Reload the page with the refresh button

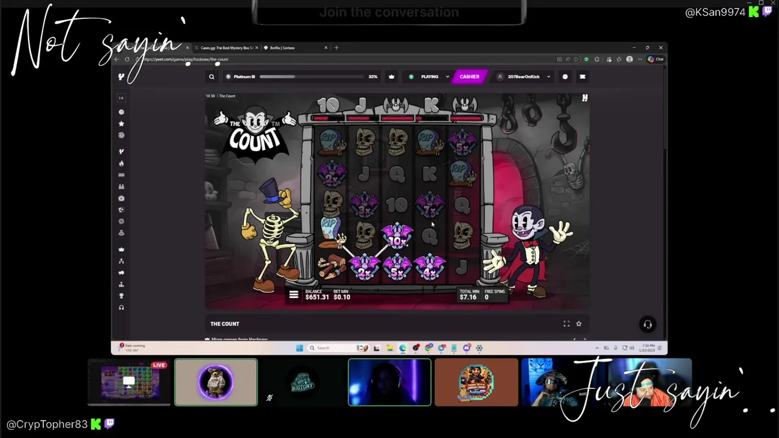127,59
